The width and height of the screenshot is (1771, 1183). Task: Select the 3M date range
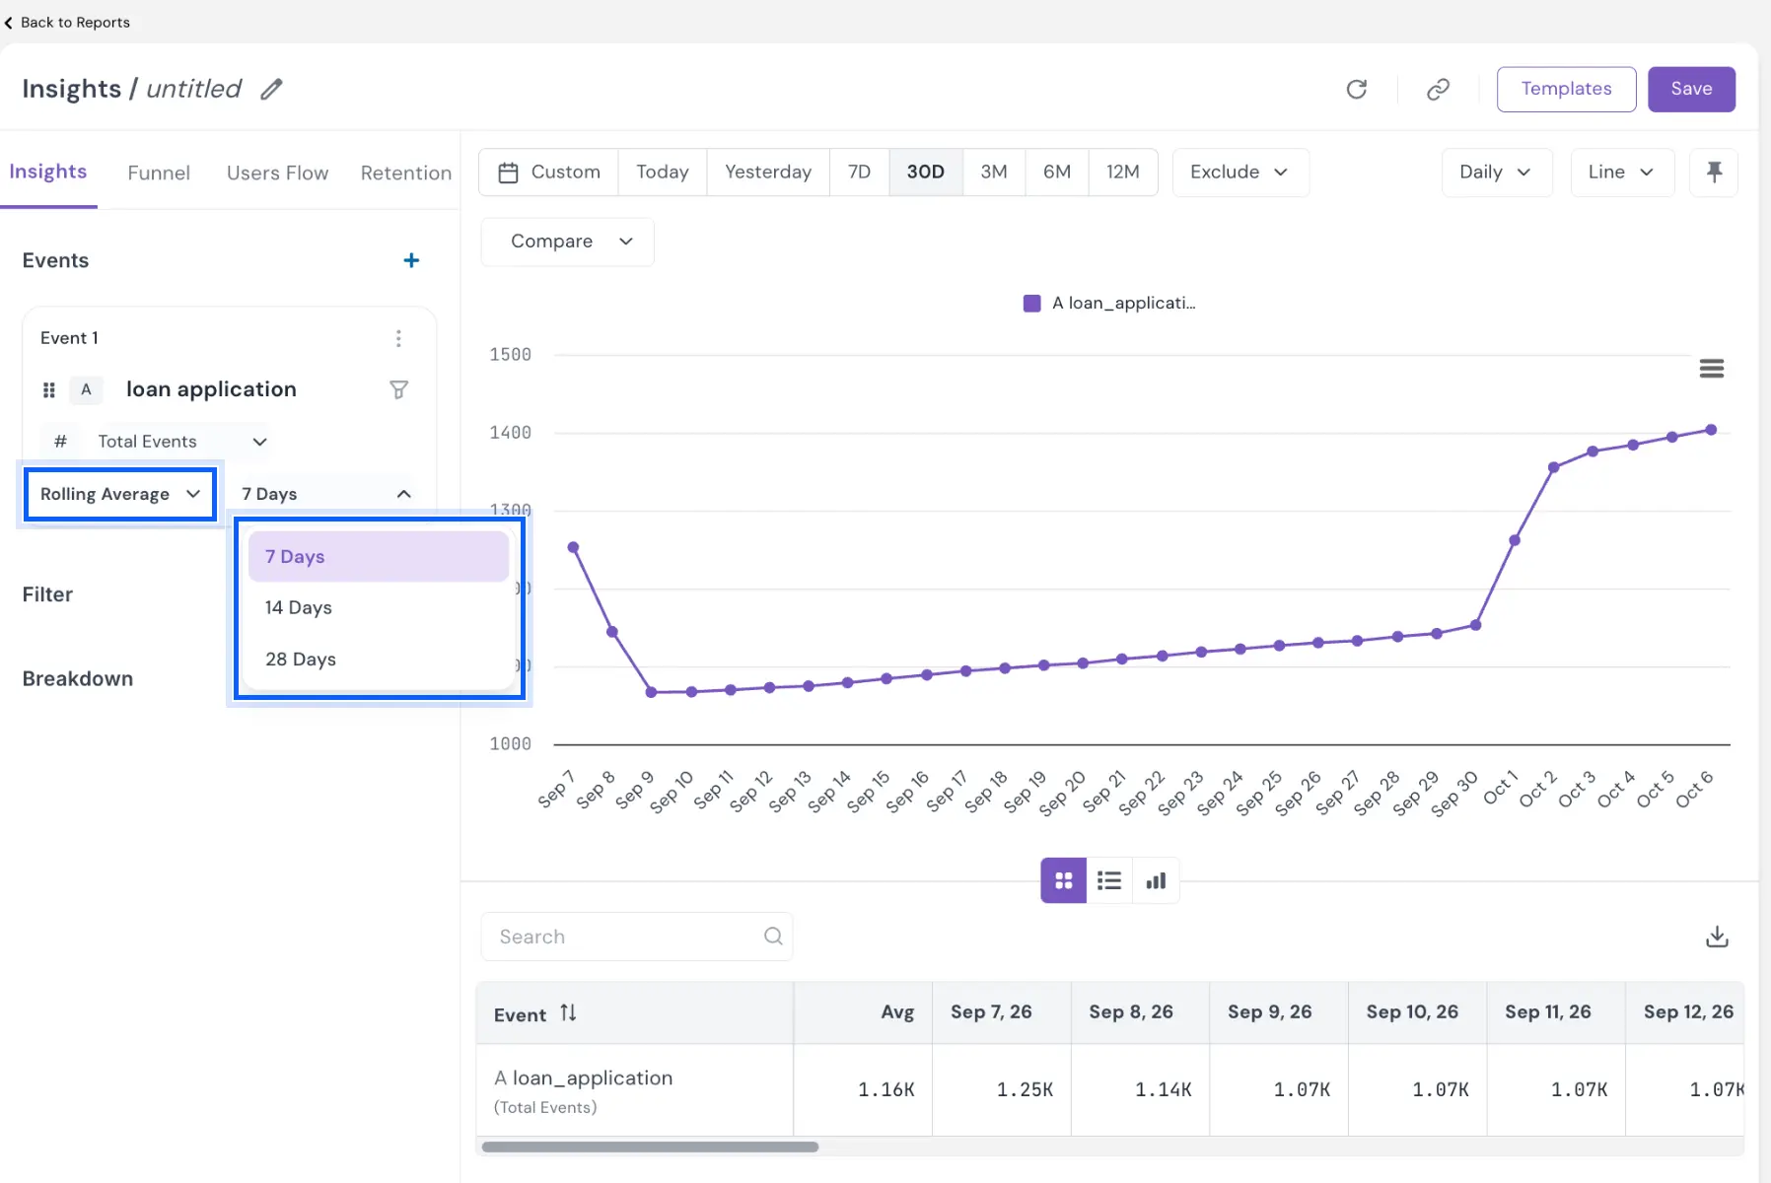click(x=993, y=173)
